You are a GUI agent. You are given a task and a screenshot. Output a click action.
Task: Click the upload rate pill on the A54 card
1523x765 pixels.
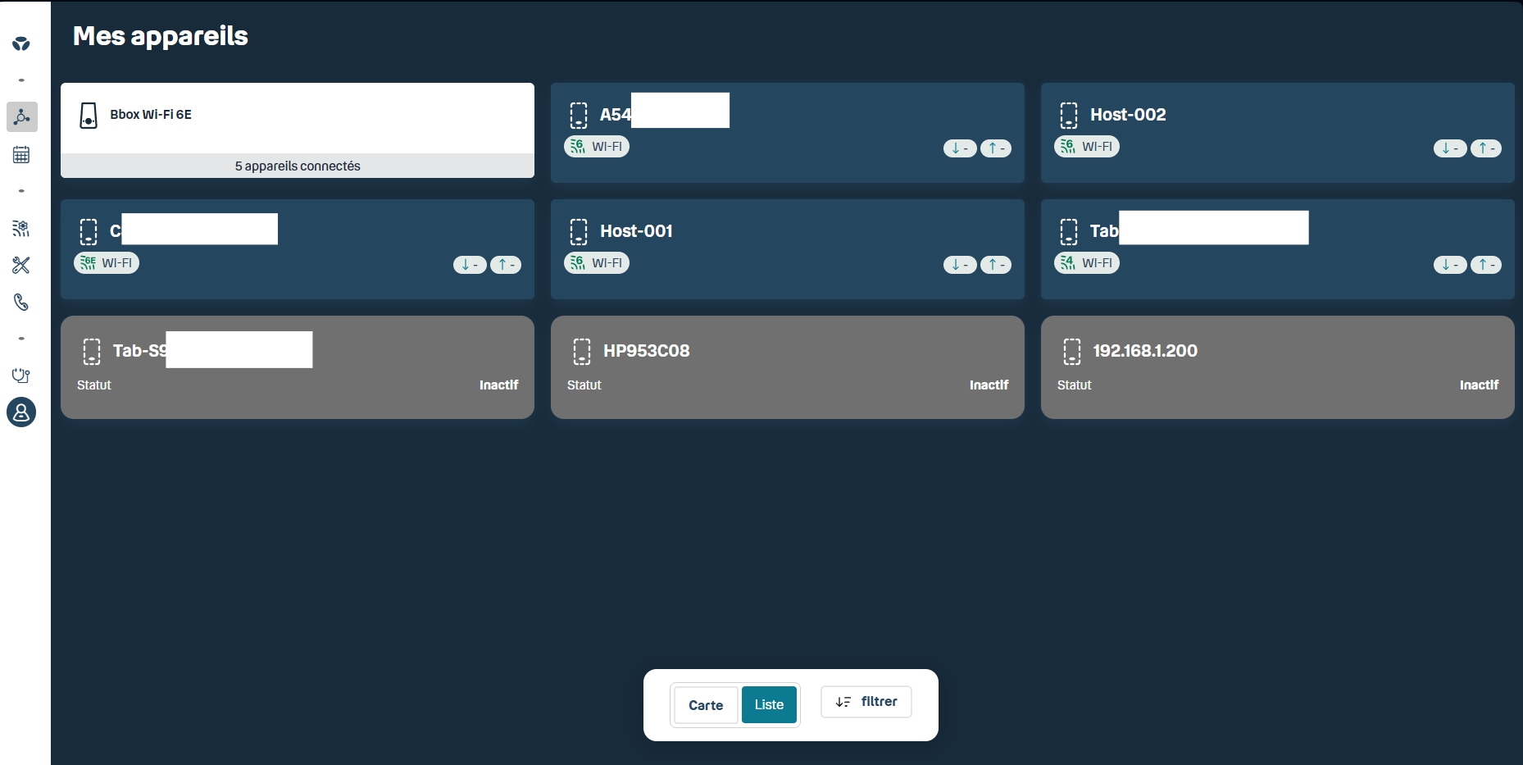tap(996, 148)
